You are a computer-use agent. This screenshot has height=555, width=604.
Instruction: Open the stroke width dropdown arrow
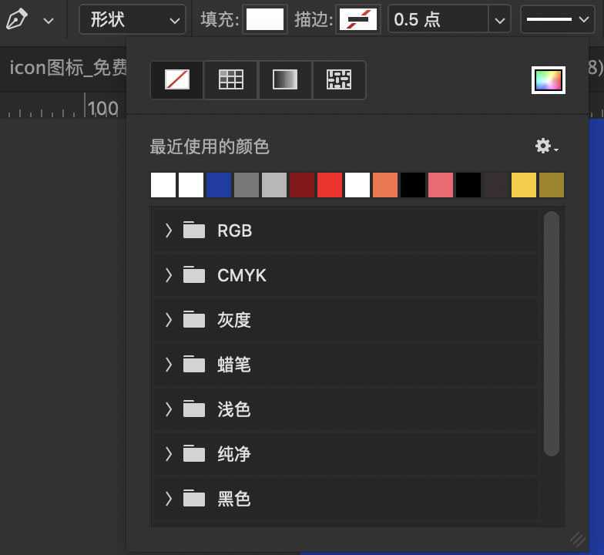[x=501, y=19]
